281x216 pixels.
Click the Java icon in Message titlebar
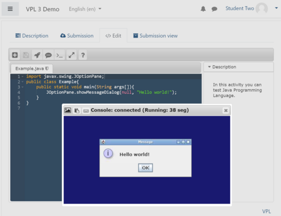pos(103,142)
